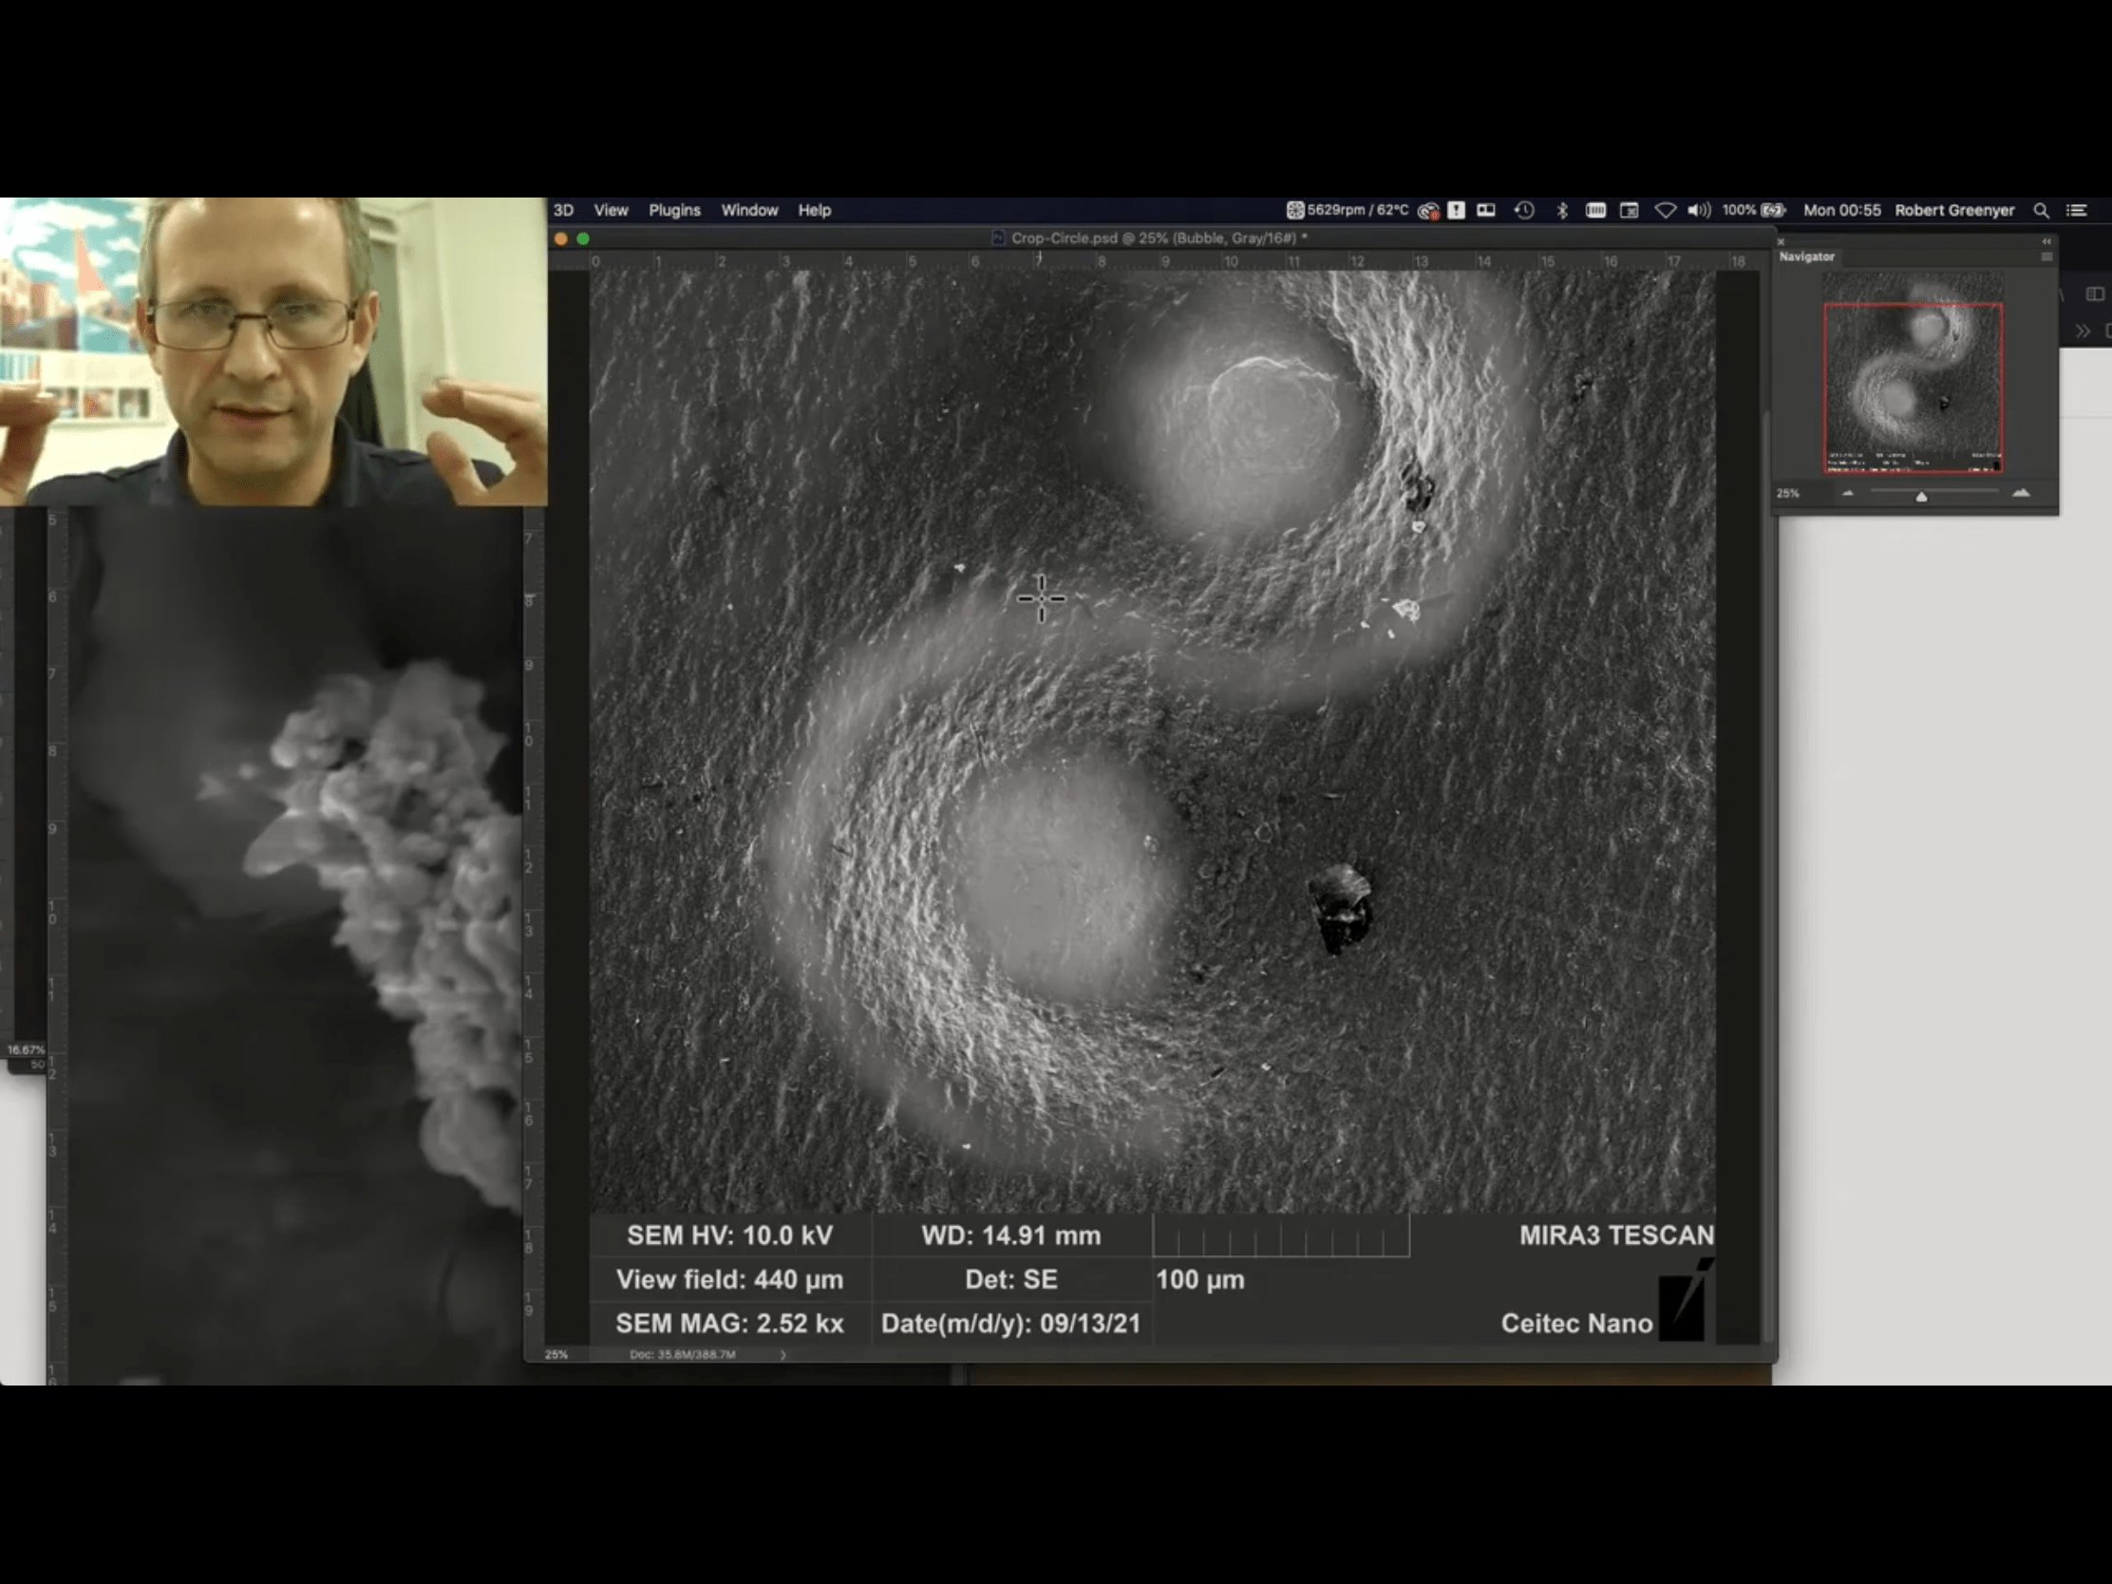Open Notification Center list icon
The width and height of the screenshot is (2112, 1584).
(x=2076, y=210)
